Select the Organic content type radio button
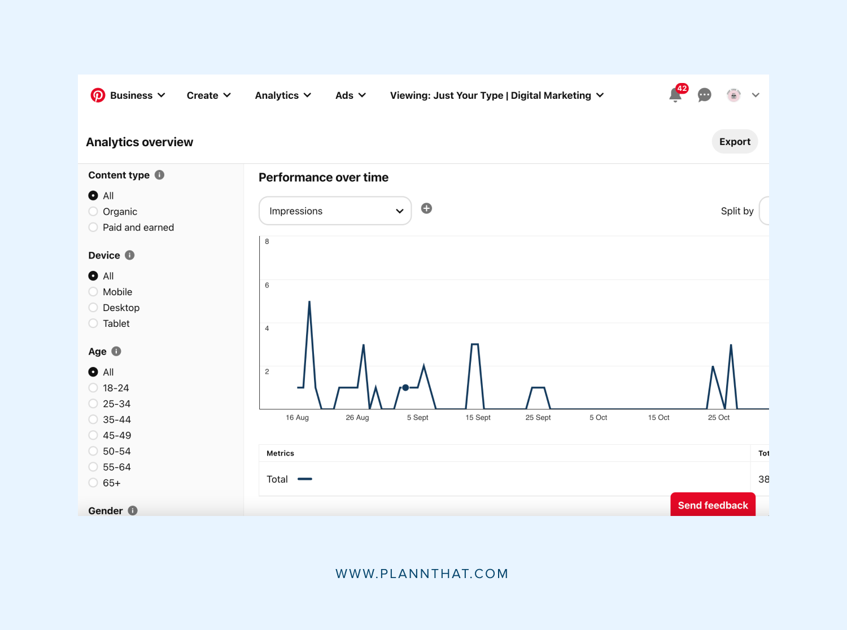847x630 pixels. pos(93,211)
